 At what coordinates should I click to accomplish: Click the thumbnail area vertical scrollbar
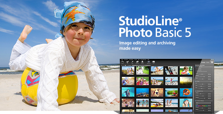coord(194,88)
